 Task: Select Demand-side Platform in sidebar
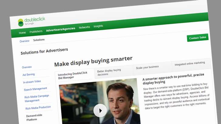click(x=34, y=117)
